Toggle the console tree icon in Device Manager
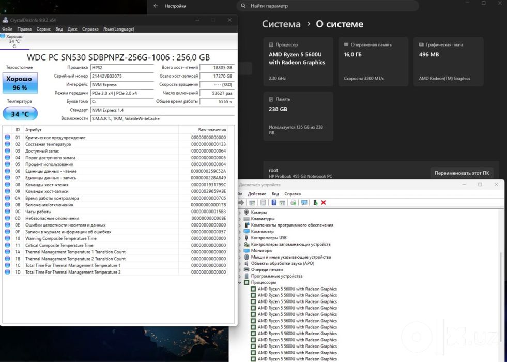This screenshot has height=362, width=507. (252, 203)
